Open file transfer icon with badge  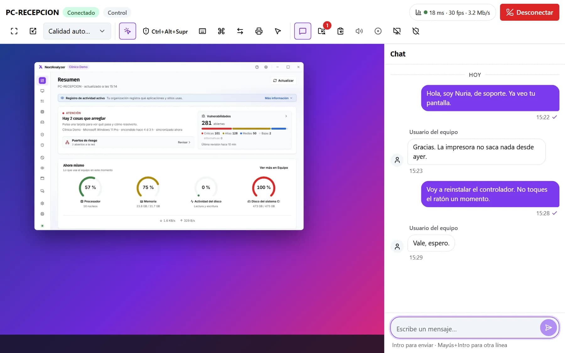[322, 31]
